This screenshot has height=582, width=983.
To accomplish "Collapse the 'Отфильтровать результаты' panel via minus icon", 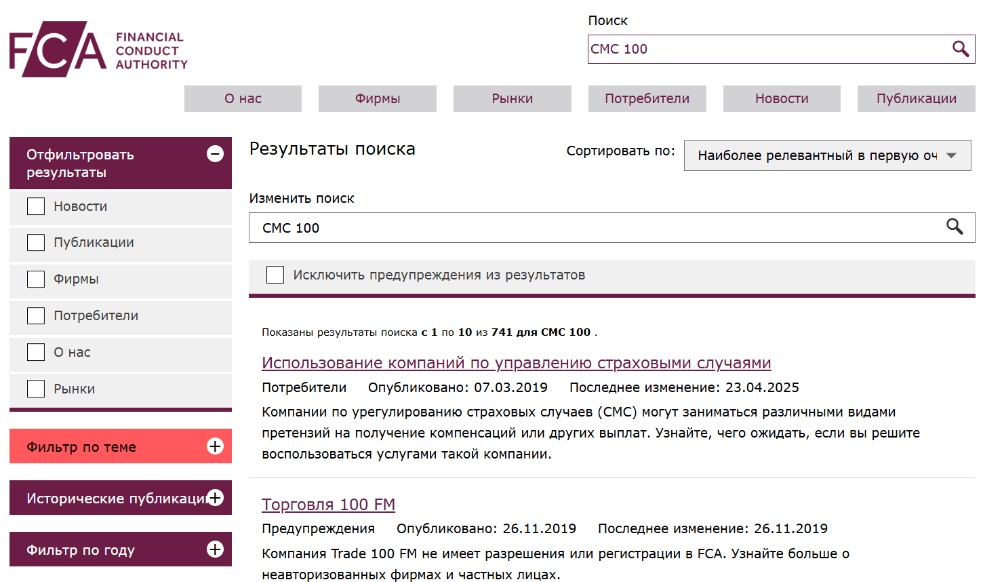I will (216, 154).
